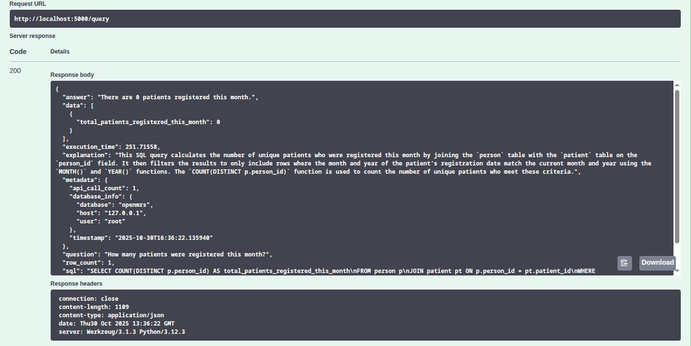Click the "sql" query line
Screen dimensions: 691x346
point(329,271)
